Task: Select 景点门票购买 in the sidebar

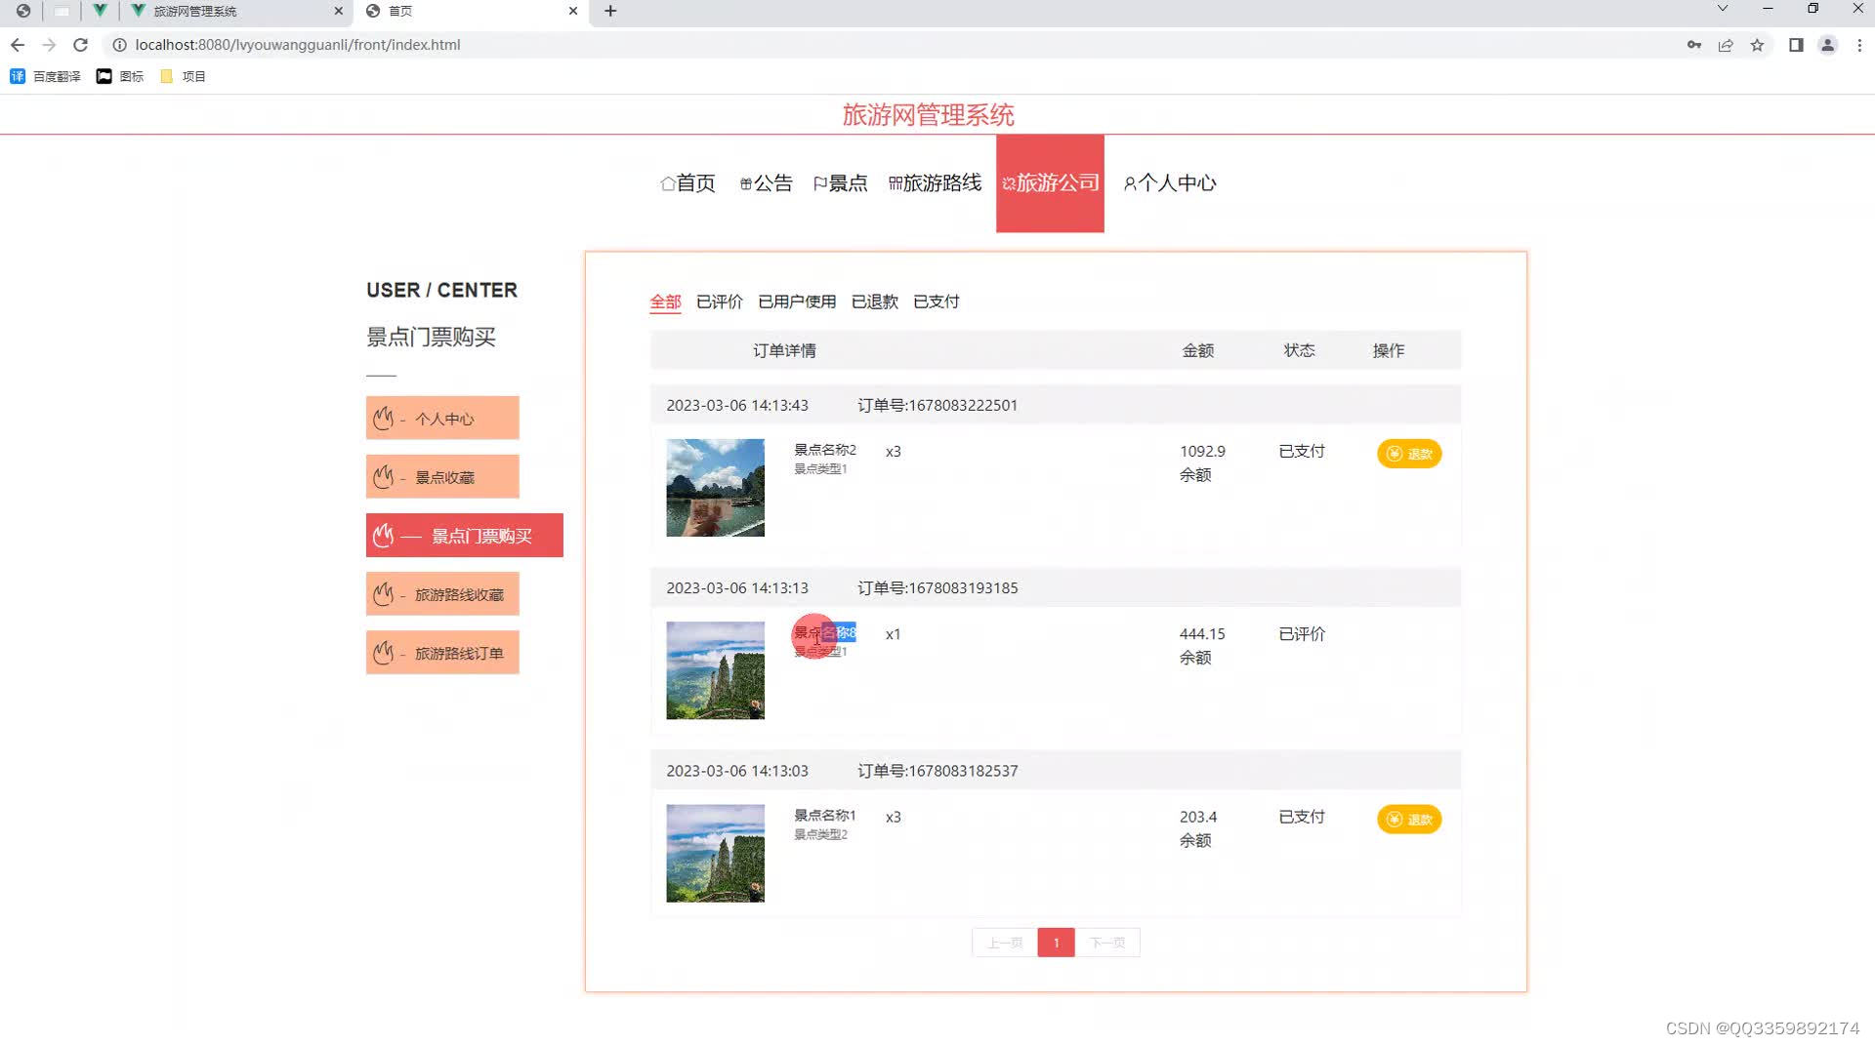Action: [465, 536]
